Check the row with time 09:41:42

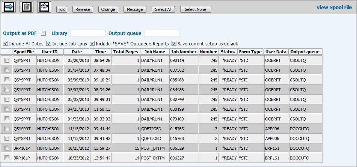click(7, 138)
